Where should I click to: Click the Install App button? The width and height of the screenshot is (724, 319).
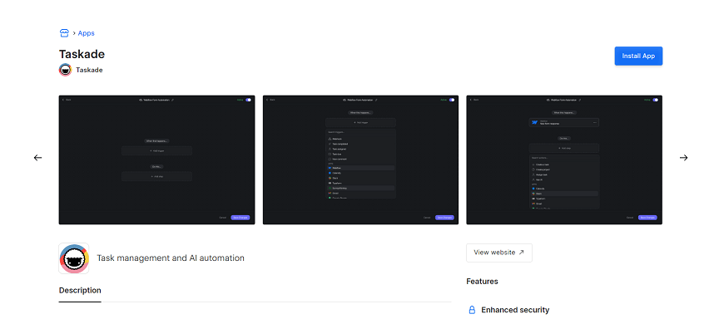pyautogui.click(x=638, y=56)
